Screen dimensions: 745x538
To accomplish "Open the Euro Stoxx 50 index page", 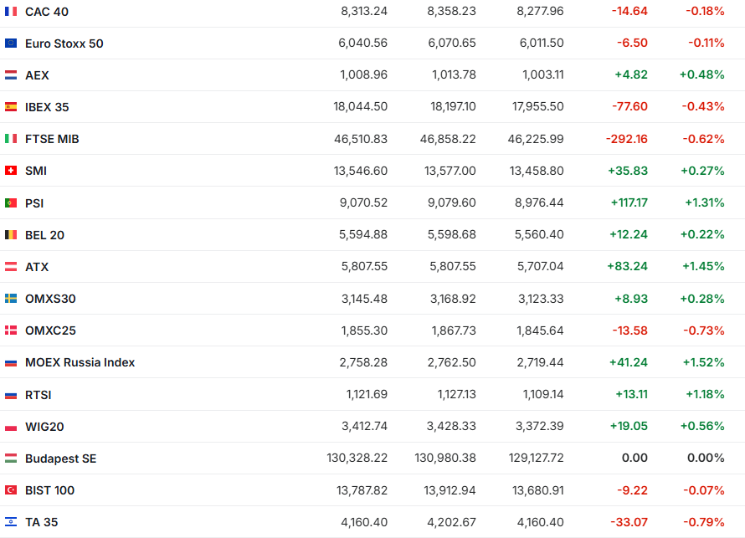I will click(x=64, y=44).
